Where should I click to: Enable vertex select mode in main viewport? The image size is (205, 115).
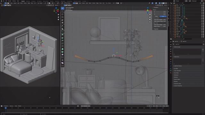point(74,3)
